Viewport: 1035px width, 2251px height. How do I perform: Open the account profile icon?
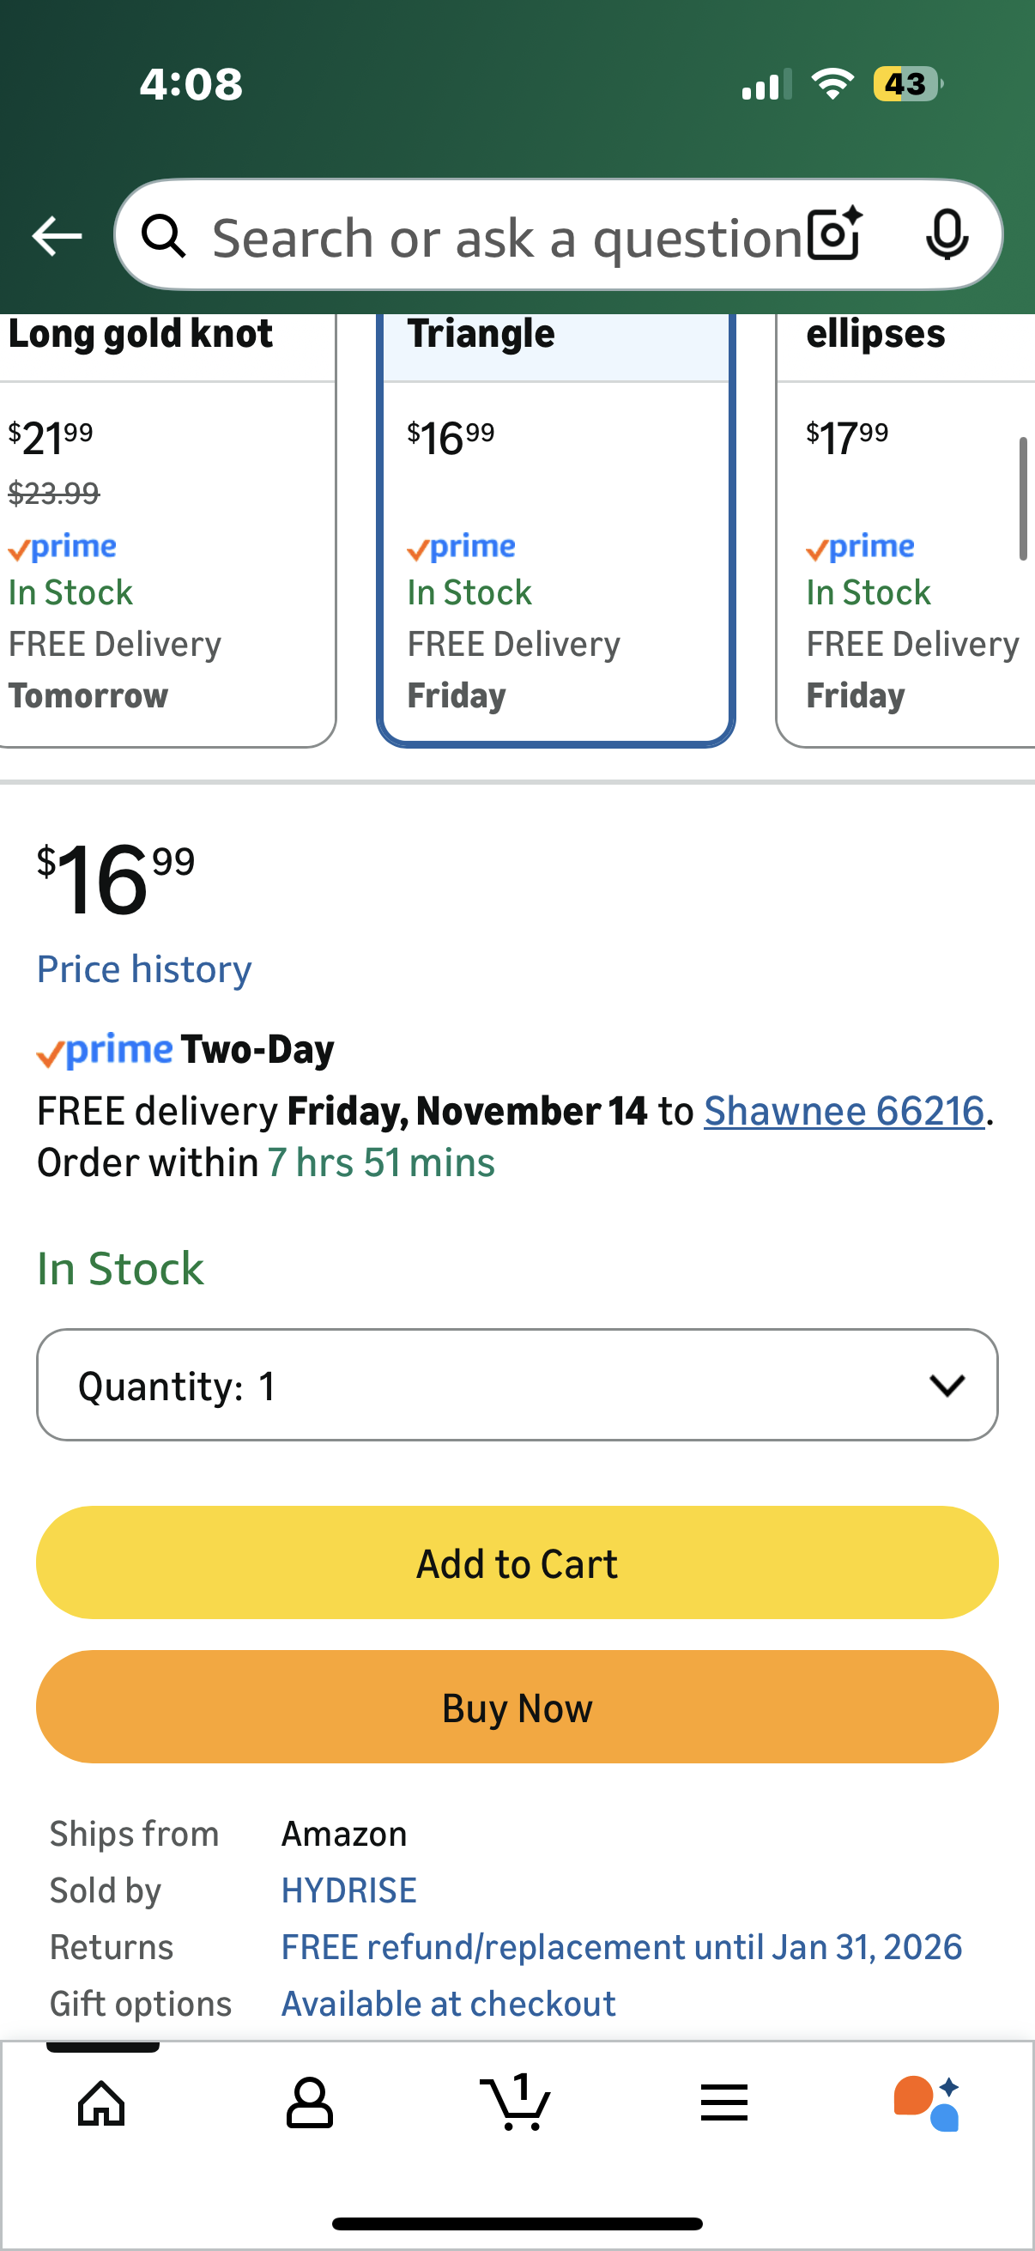309,2102
